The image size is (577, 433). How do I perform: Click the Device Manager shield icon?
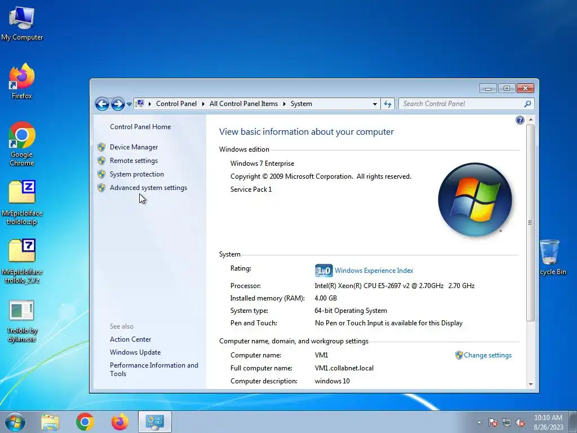click(x=101, y=147)
